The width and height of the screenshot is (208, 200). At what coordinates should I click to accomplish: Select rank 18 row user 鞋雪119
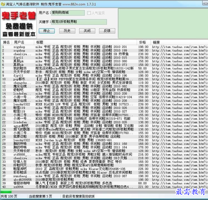point(104,108)
